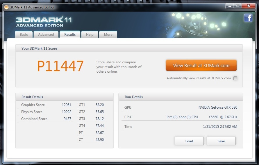Select the Physics Score value 10292

[x=66, y=112]
